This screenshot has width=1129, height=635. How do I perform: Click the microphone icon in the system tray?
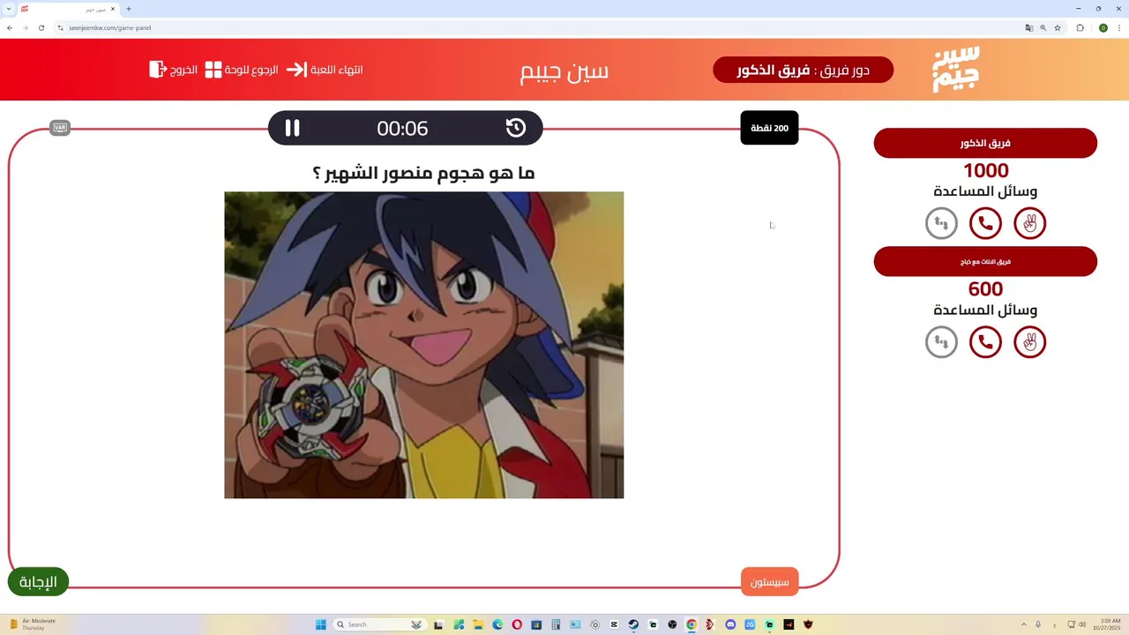pos(1038,624)
